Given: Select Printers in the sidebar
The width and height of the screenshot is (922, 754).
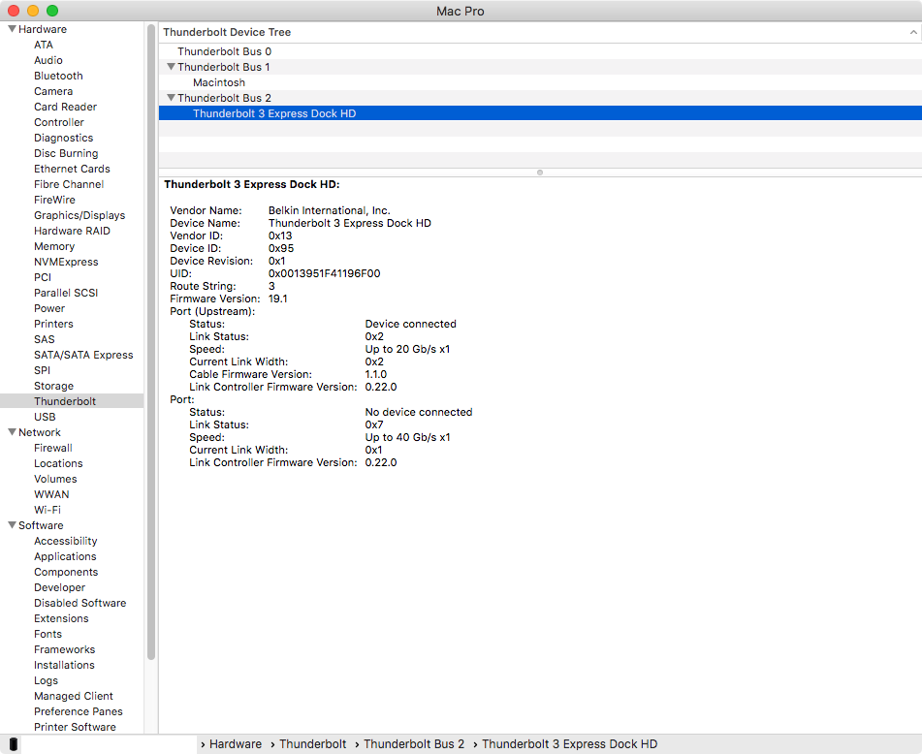Looking at the screenshot, I should tap(53, 324).
